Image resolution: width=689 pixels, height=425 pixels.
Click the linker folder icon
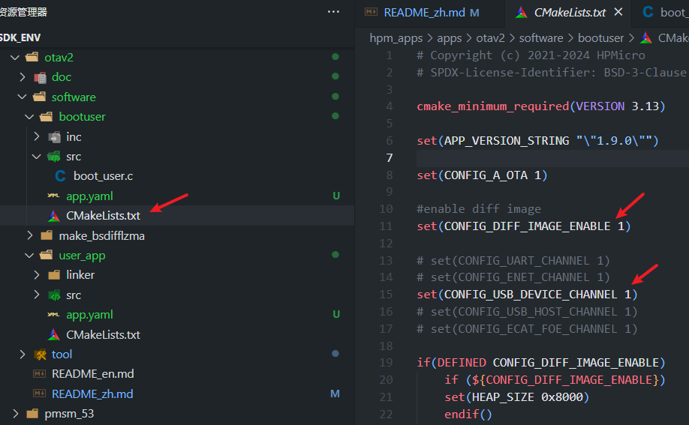tap(54, 275)
